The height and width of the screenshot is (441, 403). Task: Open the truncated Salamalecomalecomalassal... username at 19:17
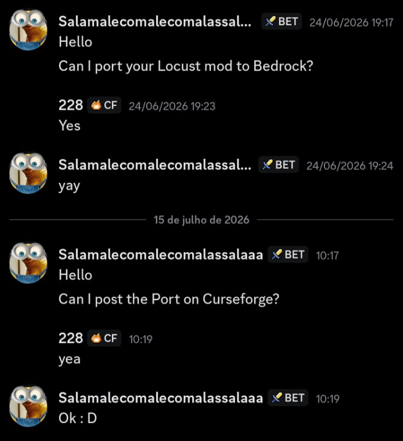coord(155,21)
